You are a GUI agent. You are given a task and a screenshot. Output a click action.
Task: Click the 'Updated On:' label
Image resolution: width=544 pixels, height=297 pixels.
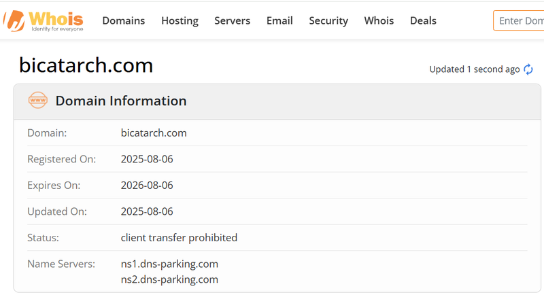(x=57, y=211)
